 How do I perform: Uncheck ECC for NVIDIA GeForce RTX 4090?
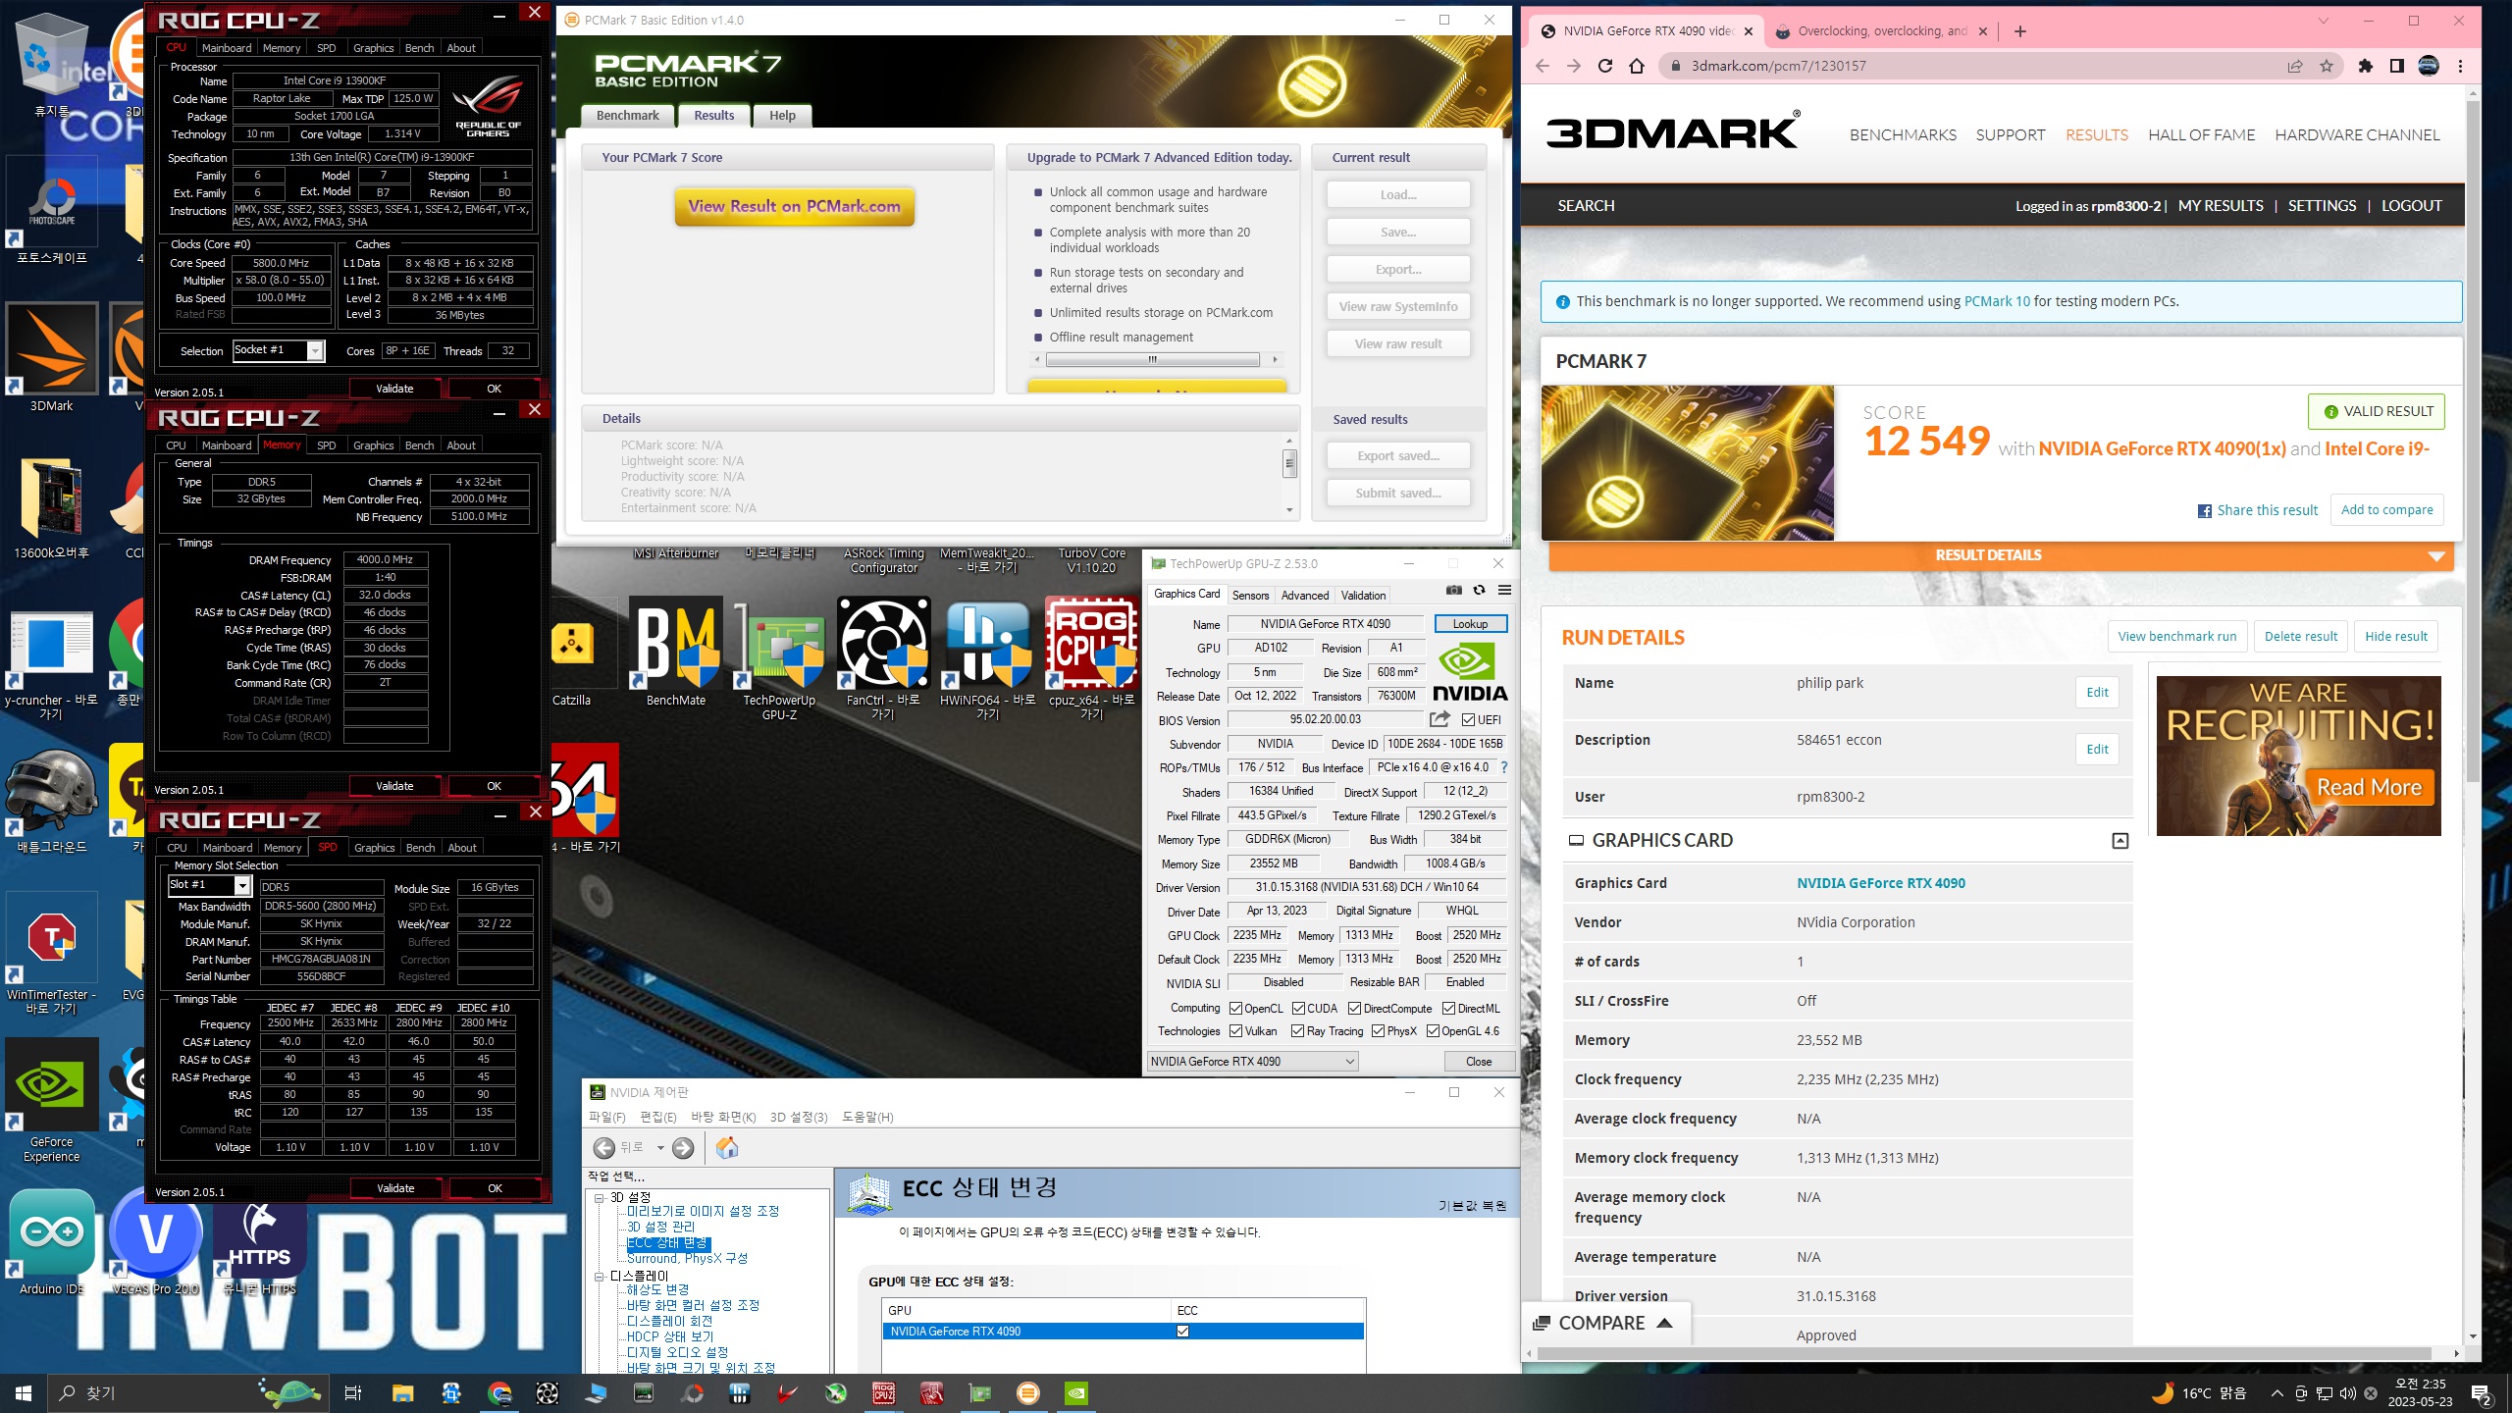click(x=1182, y=1331)
